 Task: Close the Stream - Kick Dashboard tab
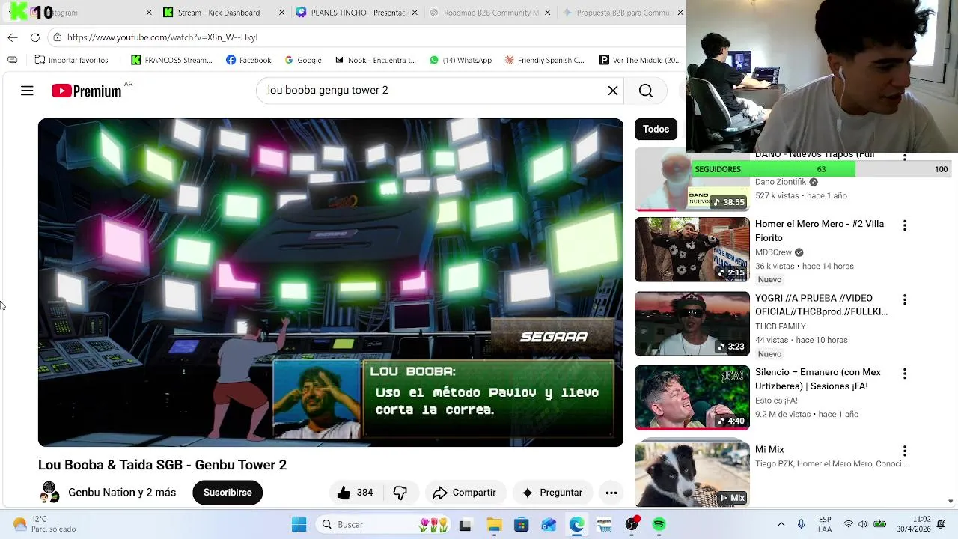click(x=282, y=13)
